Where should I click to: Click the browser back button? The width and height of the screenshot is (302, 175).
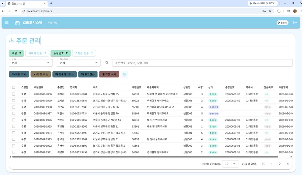3,11
